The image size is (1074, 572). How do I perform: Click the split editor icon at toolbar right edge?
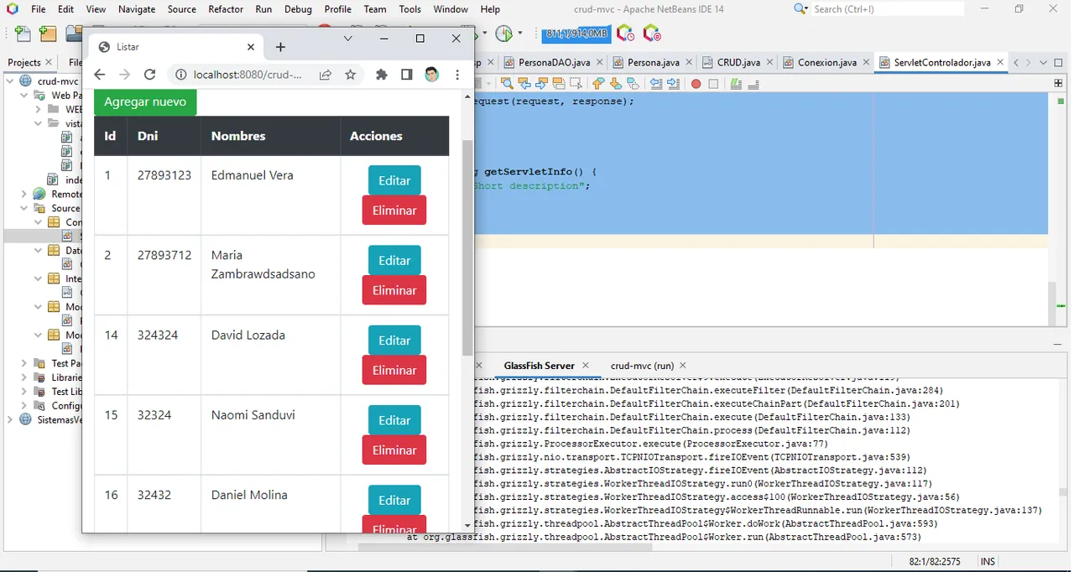click(1059, 84)
